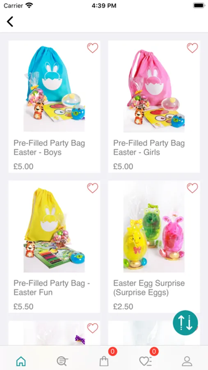
Task: Favorite the Easter Girls party bag
Action: (x=192, y=48)
